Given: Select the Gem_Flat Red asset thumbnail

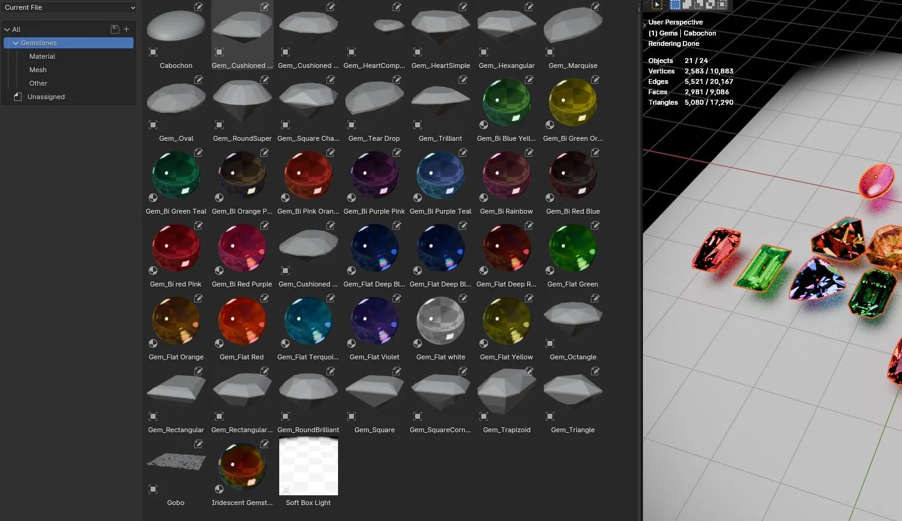Looking at the screenshot, I should (242, 320).
